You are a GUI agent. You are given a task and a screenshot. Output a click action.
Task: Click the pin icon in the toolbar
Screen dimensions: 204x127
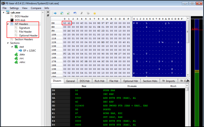[x=81, y=13]
